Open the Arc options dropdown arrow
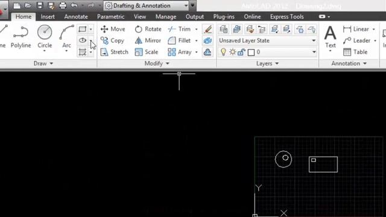Image resolution: width=386 pixels, height=217 pixels. [66, 51]
